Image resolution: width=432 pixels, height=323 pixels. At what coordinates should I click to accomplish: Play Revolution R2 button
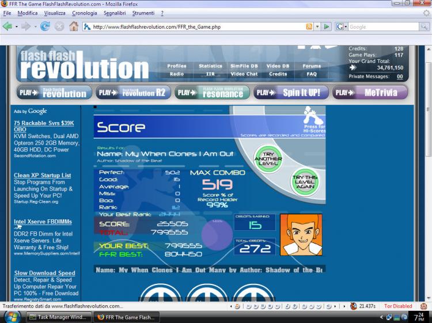133,93
